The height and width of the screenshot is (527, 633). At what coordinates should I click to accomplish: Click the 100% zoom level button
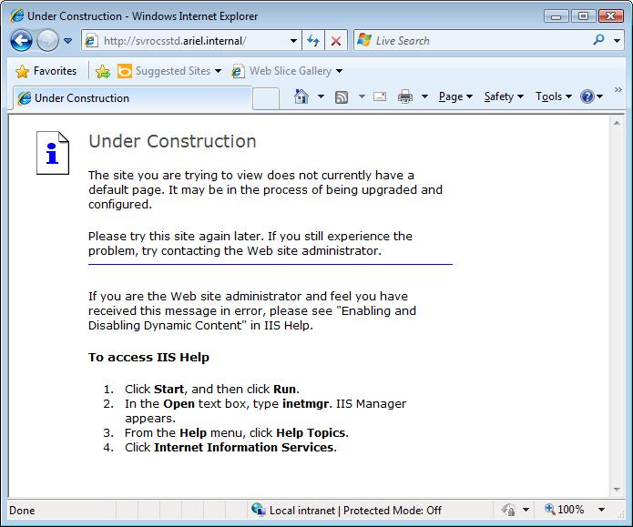(564, 510)
